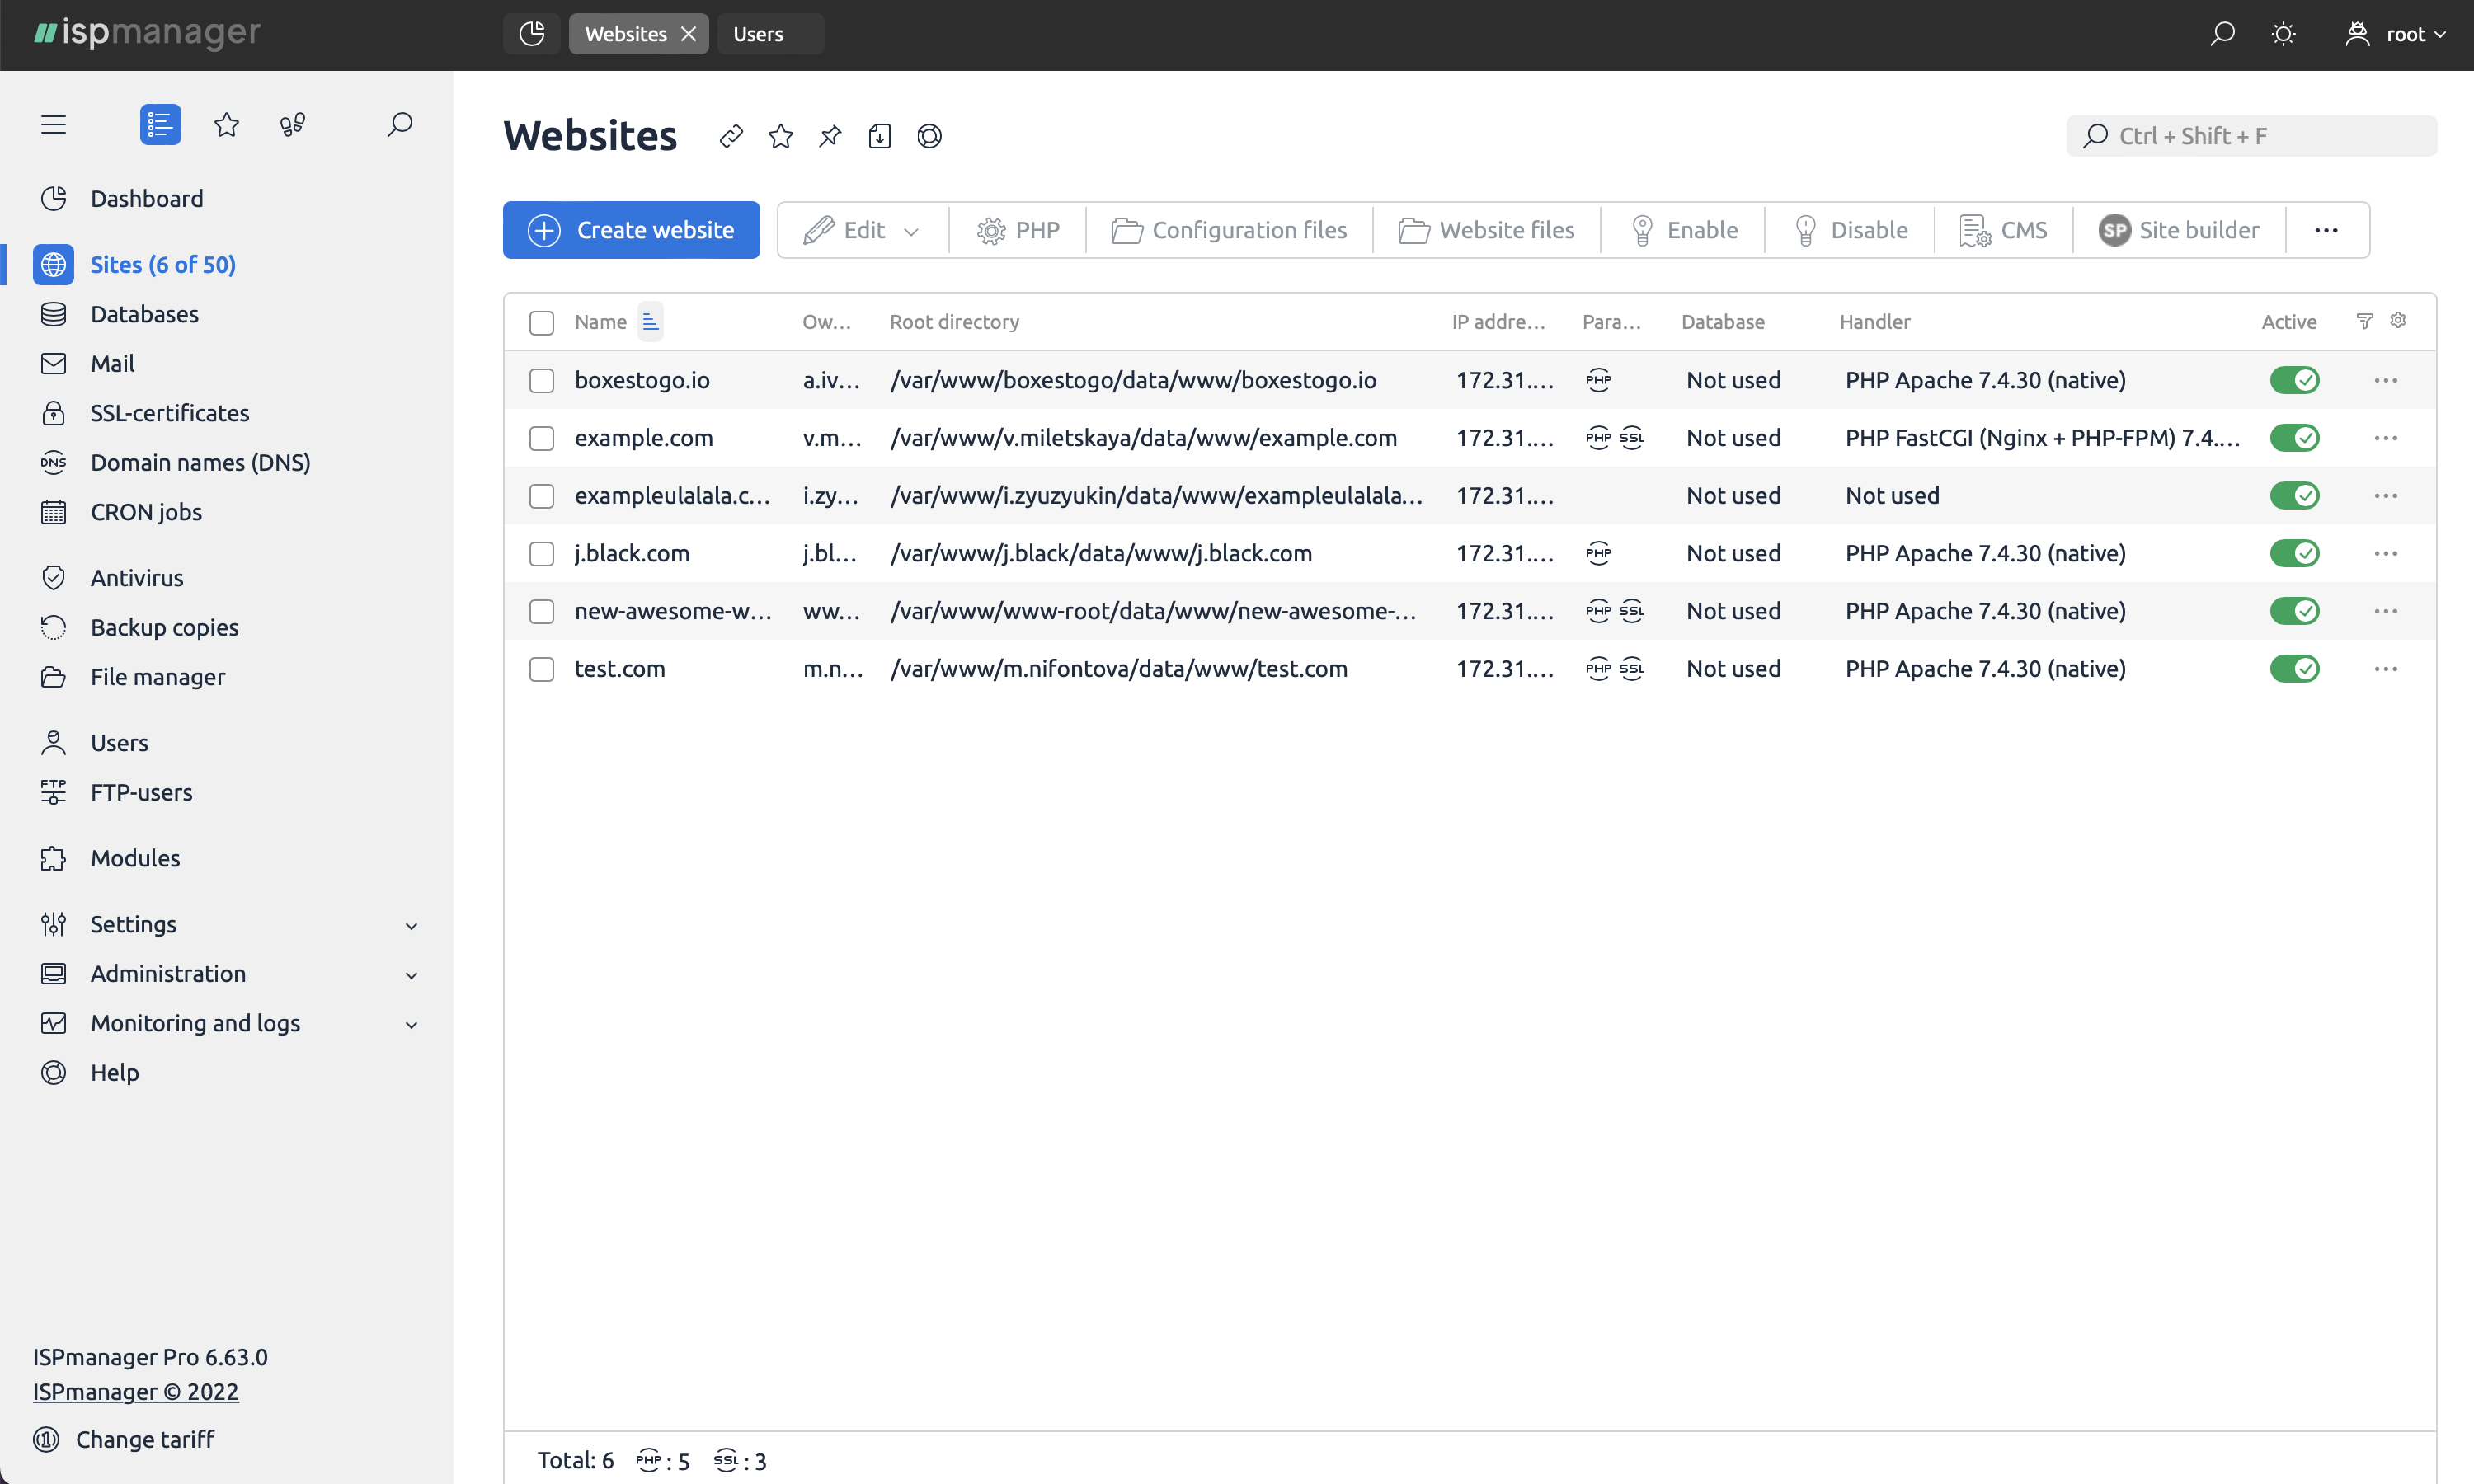Viewport: 2474px width, 1484px height.
Task: Add Websites page to favorites star
Action: [x=781, y=136]
